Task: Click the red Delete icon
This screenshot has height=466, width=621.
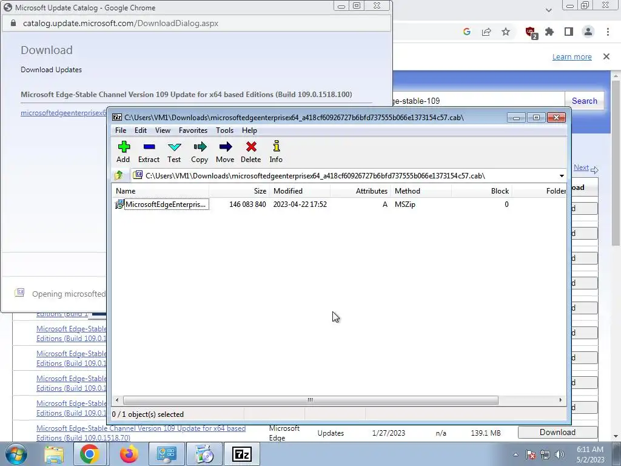Action: (x=250, y=152)
